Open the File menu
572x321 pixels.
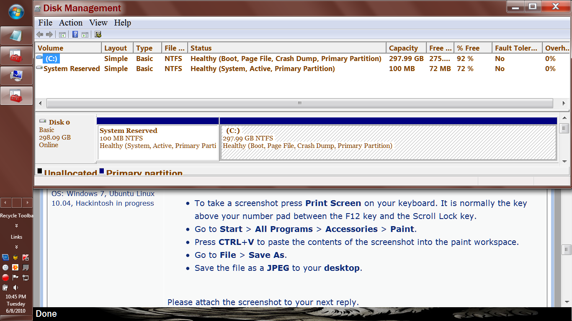(x=45, y=23)
